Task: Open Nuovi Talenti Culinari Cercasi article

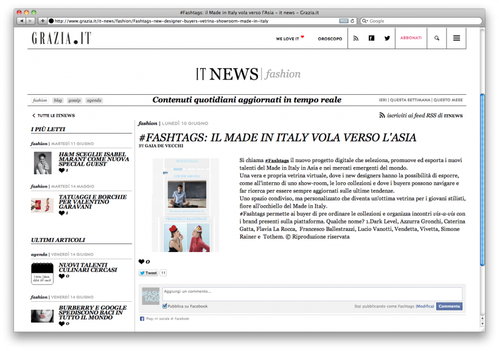Action: 88,267
